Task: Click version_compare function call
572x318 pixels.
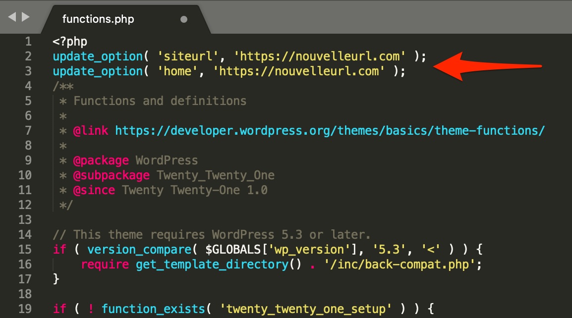Action: pos(139,250)
